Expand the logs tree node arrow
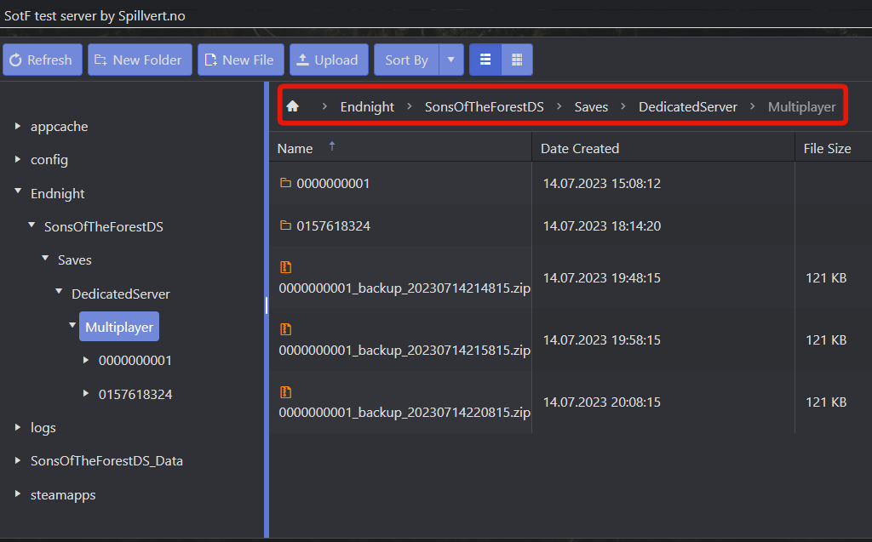Viewport: 872px width, 542px height. coord(18,427)
